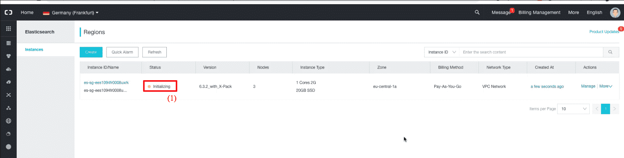Image resolution: width=624 pixels, height=158 pixels.
Task: Go to previous page arrow in pagination
Action: coord(596,109)
